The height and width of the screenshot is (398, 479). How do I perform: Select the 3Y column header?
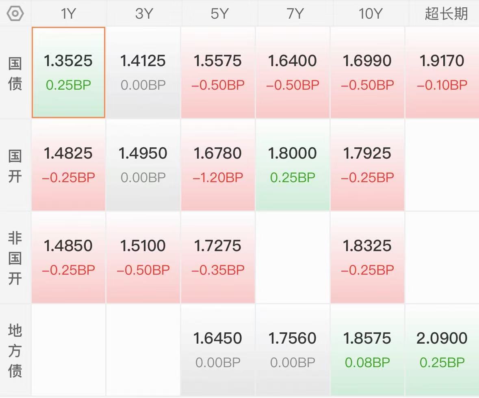coord(143,14)
